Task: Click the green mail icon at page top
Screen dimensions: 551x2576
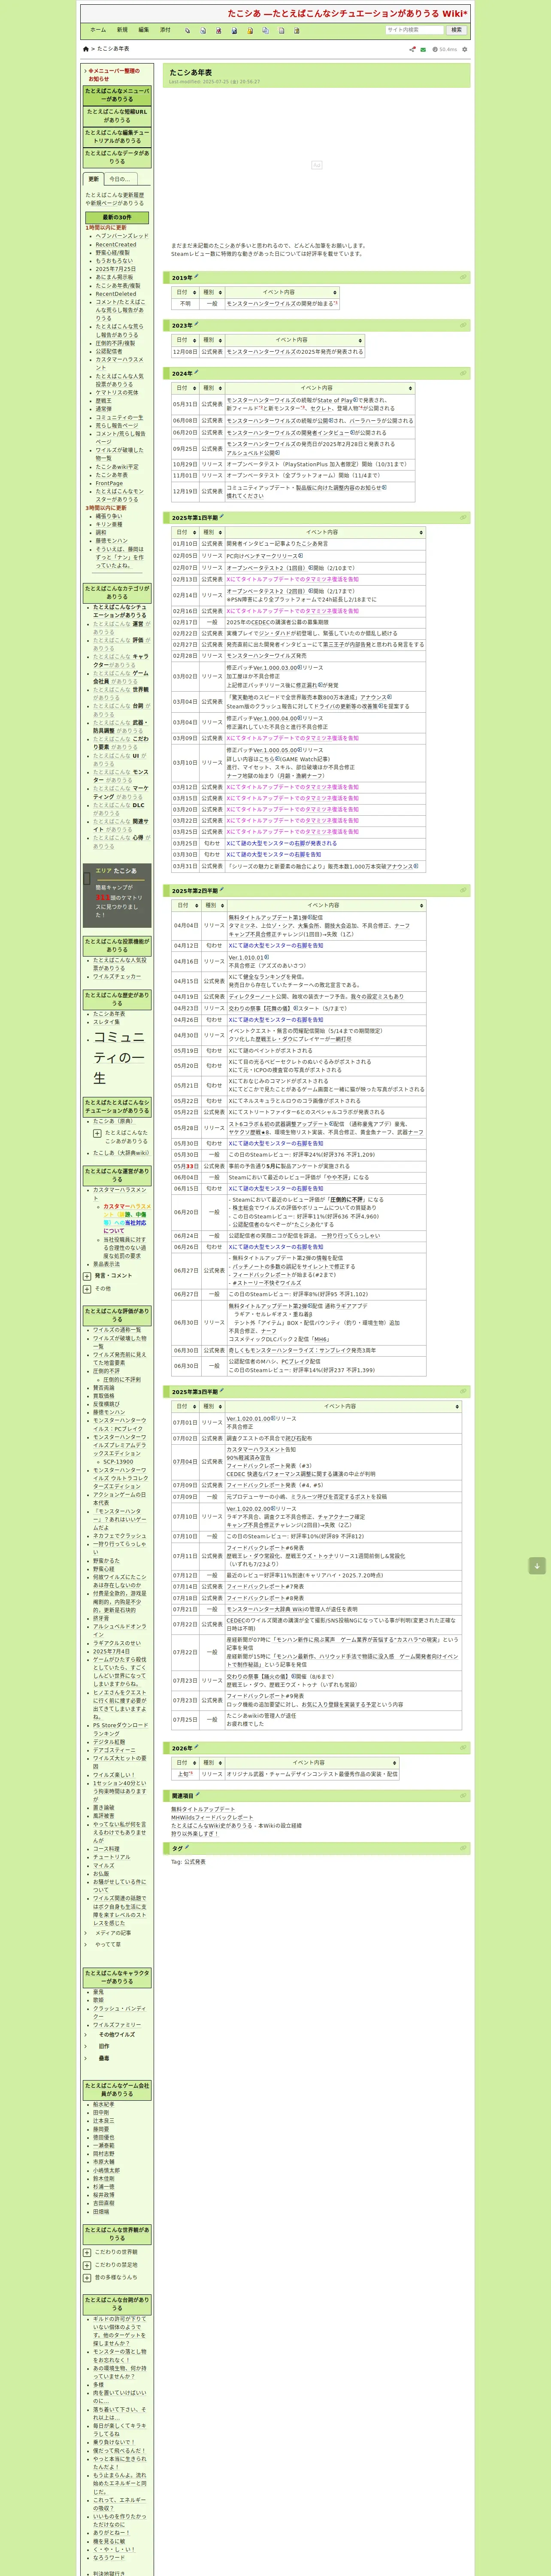Action: coord(423,49)
